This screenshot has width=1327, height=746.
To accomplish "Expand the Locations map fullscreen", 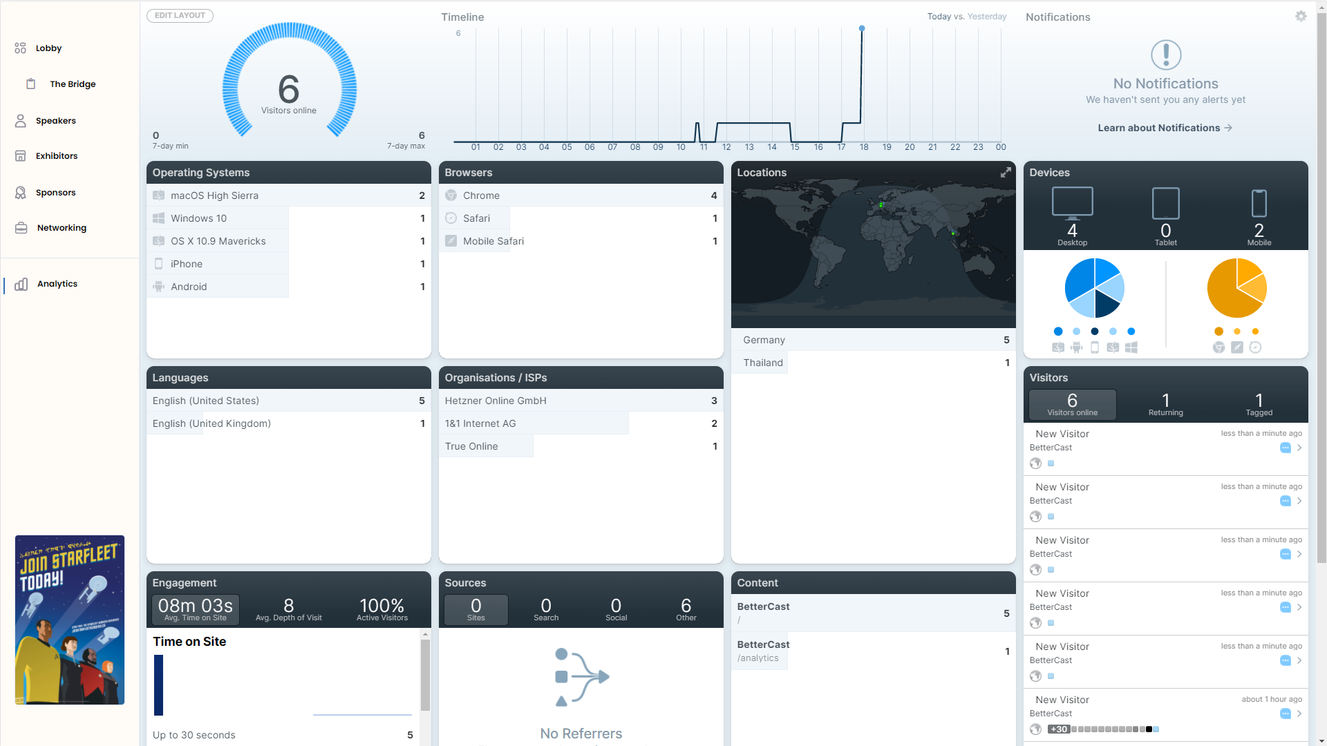I will [1006, 172].
